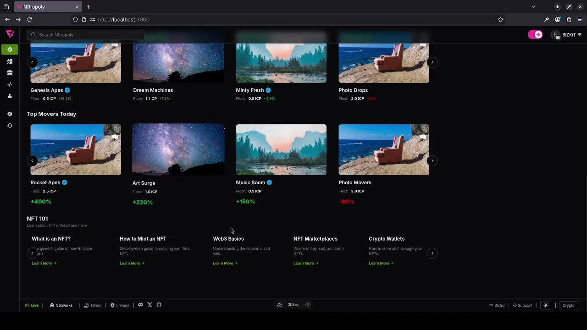Show next NFT 101 articles
587x330 pixels.
pyautogui.click(x=432, y=253)
